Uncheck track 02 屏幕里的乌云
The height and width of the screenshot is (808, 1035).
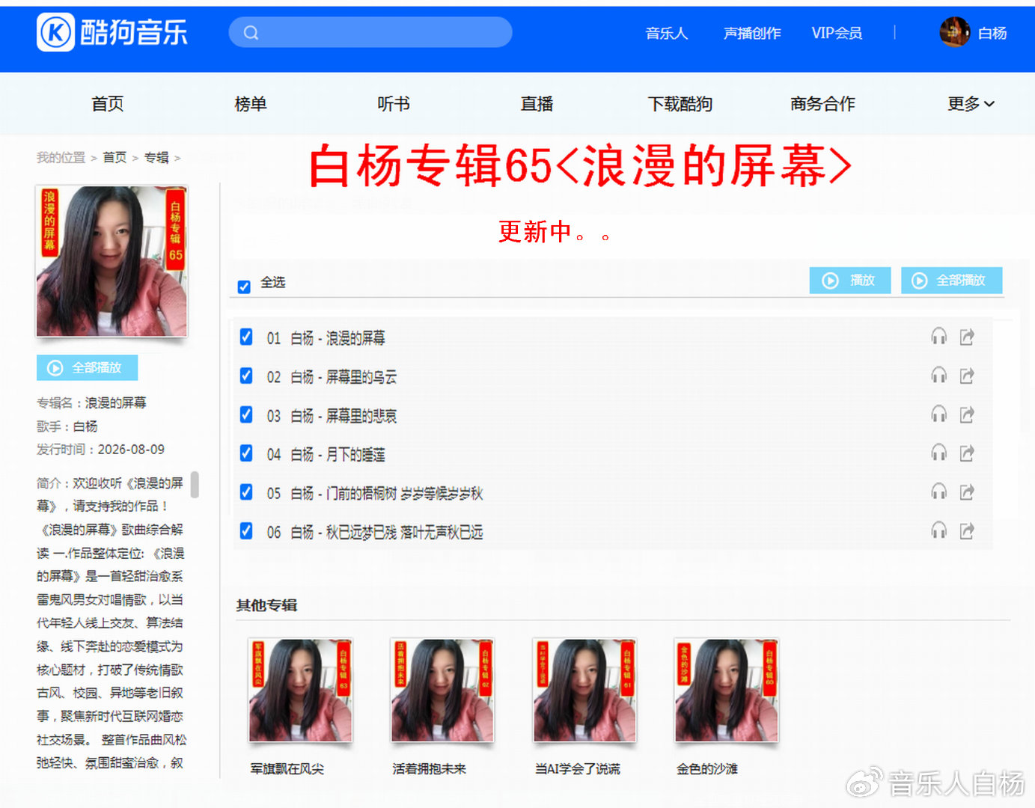click(246, 376)
